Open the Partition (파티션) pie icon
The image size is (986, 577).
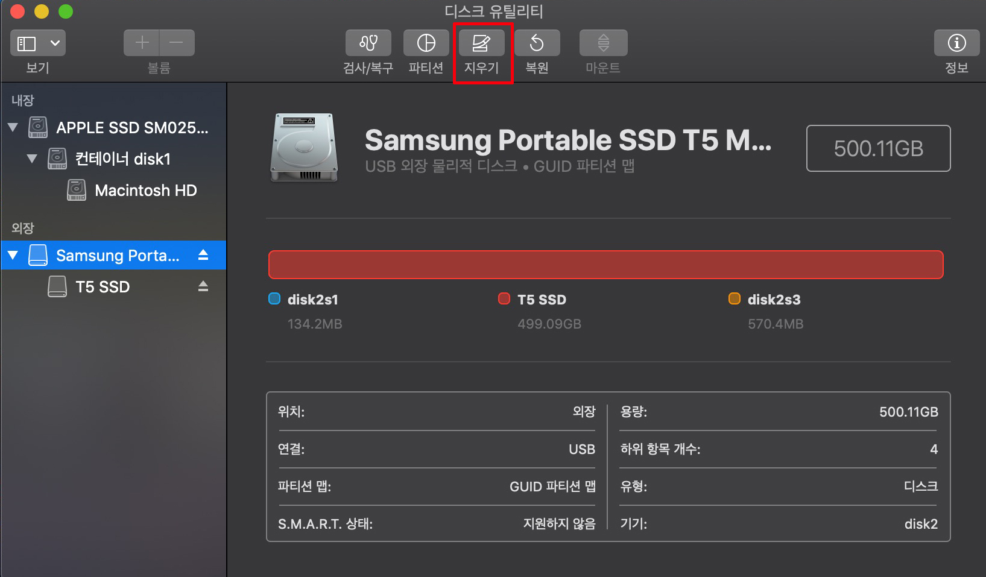[x=426, y=43]
